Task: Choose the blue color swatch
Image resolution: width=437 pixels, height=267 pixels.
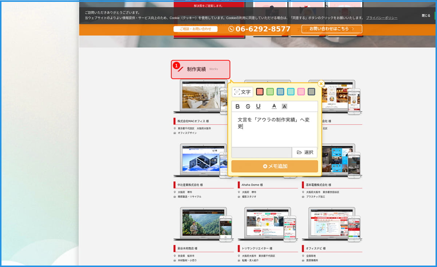Action: point(280,92)
